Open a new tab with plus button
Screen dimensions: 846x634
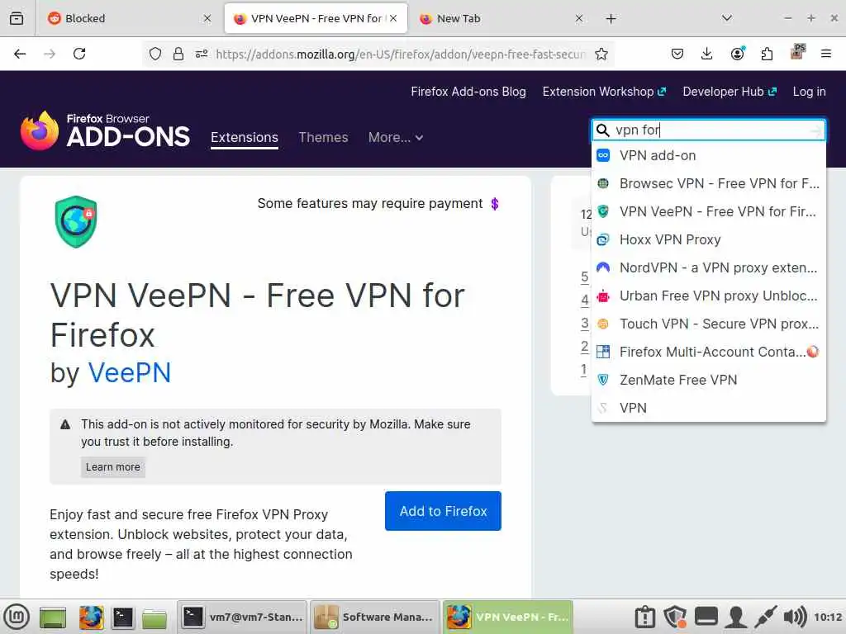(611, 19)
